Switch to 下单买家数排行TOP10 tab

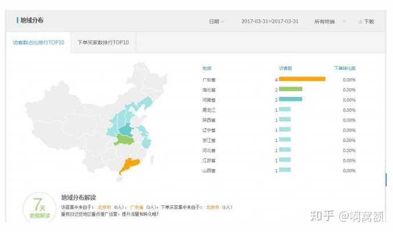(103, 42)
